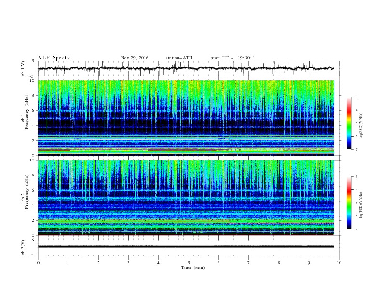
Task: Click the time axis tick label '0'
Action: [x=38, y=263]
